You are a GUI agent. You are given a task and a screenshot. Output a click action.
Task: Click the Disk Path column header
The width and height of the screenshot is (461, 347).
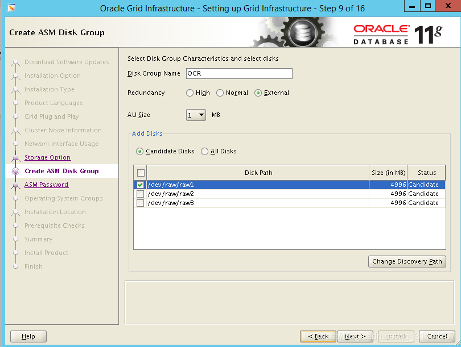point(258,173)
